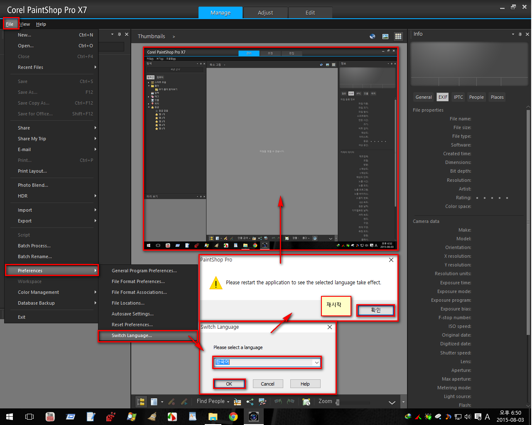Expand the HDR submenu

pyautogui.click(x=95, y=196)
